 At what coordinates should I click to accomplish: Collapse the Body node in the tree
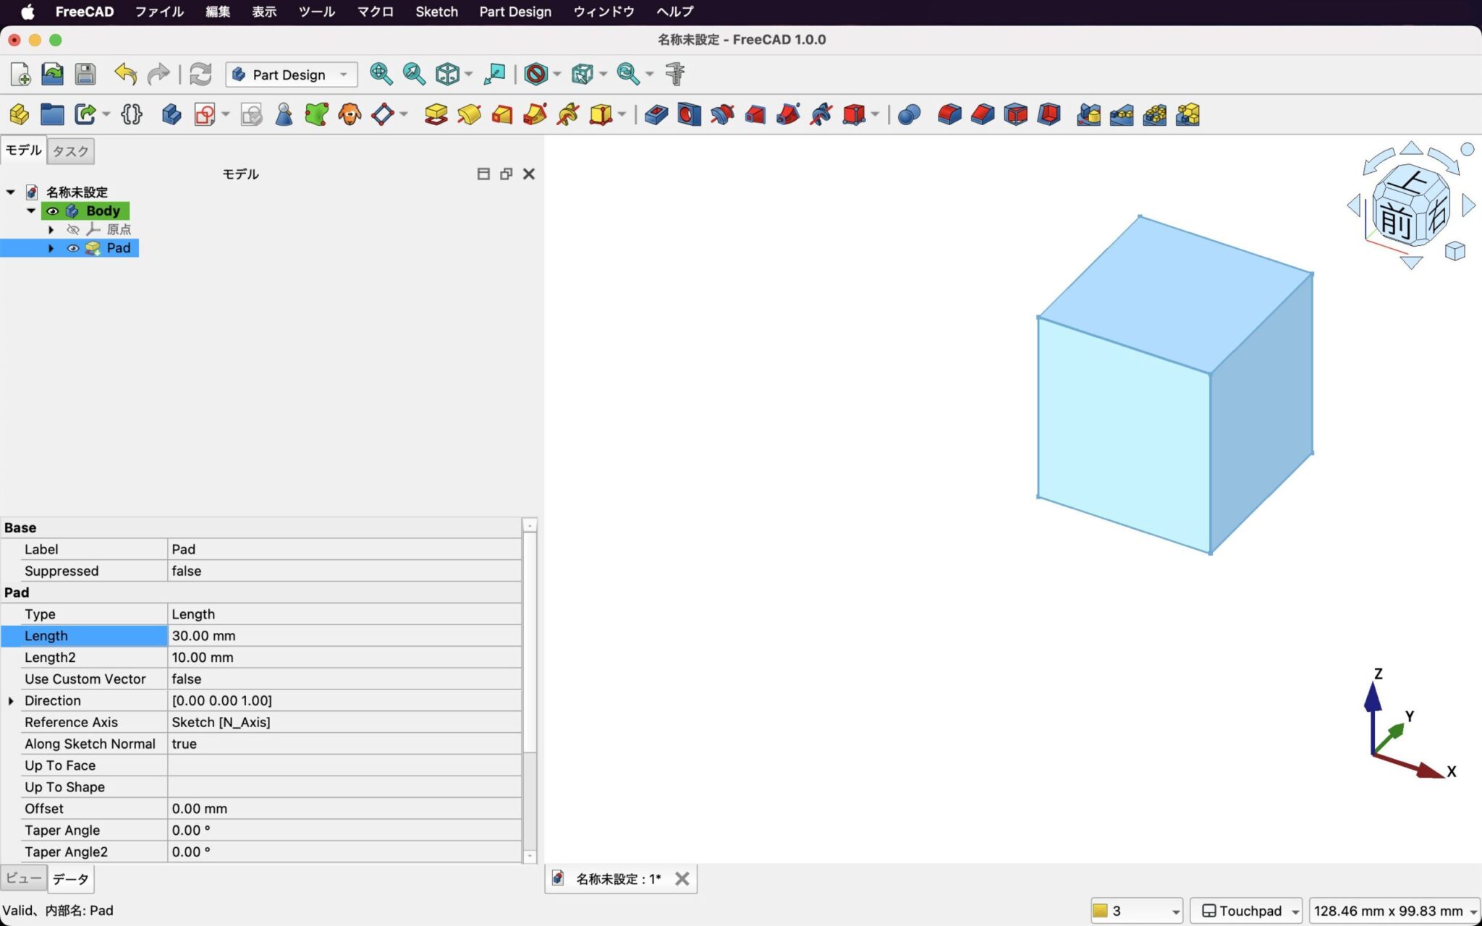tap(31, 211)
